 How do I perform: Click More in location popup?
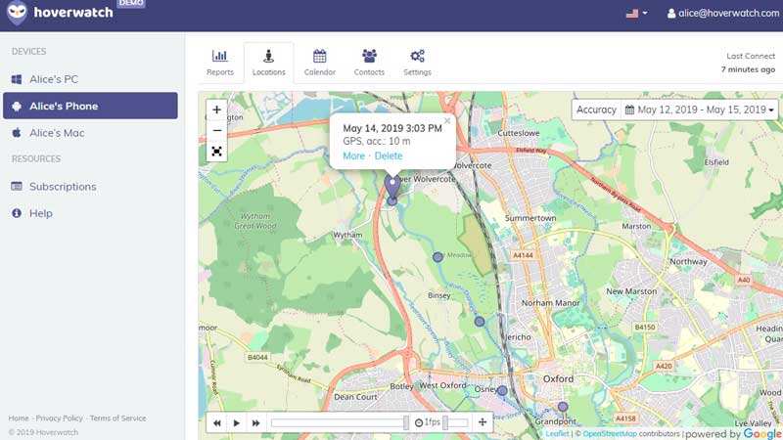click(x=353, y=156)
